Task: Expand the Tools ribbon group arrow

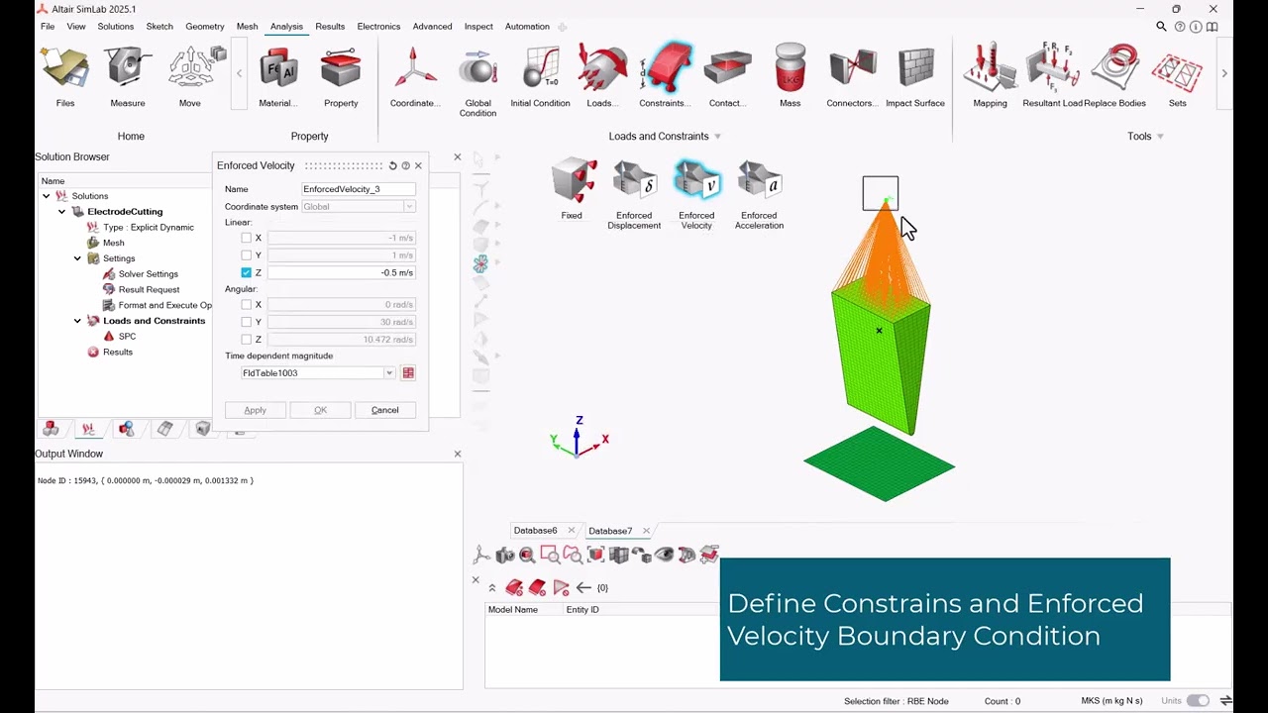Action: [1159, 137]
